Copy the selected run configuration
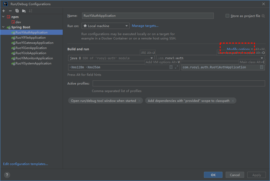The height and width of the screenshot is (181, 270). (x=17, y=11)
